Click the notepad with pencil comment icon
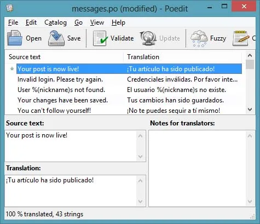The height and width of the screenshot is (224, 260). [x=241, y=38]
